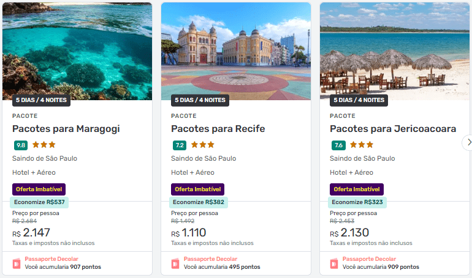Click the star rating on Recife package
Image resolution: width=472 pixels, height=278 pixels.
click(x=203, y=145)
